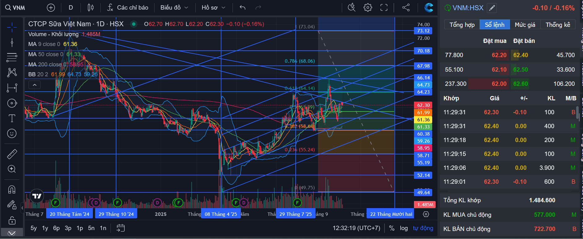Image resolution: width=583 pixels, height=239 pixels.
Task: Collapse the left drawing toolbar arrow
Action: pos(22,208)
